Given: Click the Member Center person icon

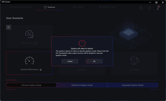Looking at the screenshot, I should click(101, 7).
